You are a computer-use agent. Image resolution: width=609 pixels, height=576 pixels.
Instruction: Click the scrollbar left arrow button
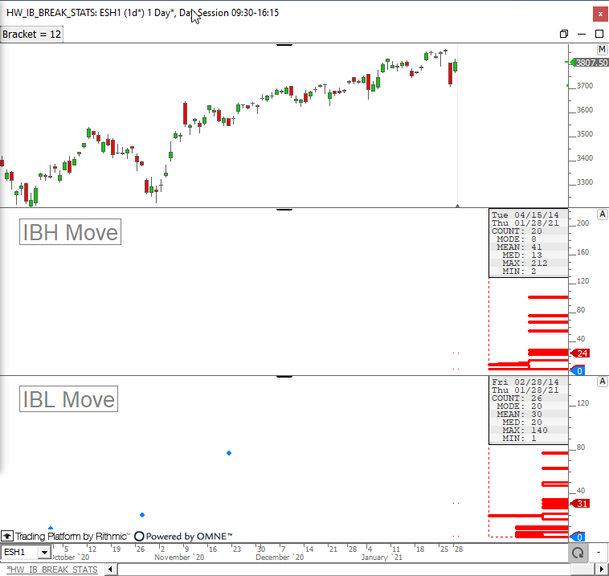coord(112,570)
